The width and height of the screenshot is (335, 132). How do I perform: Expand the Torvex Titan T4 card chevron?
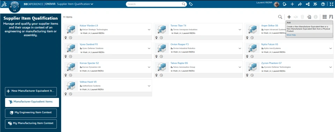point(240,30)
